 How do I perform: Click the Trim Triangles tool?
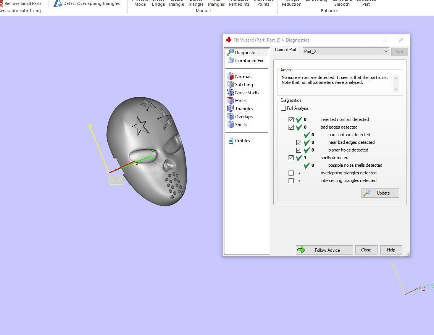point(216,3)
